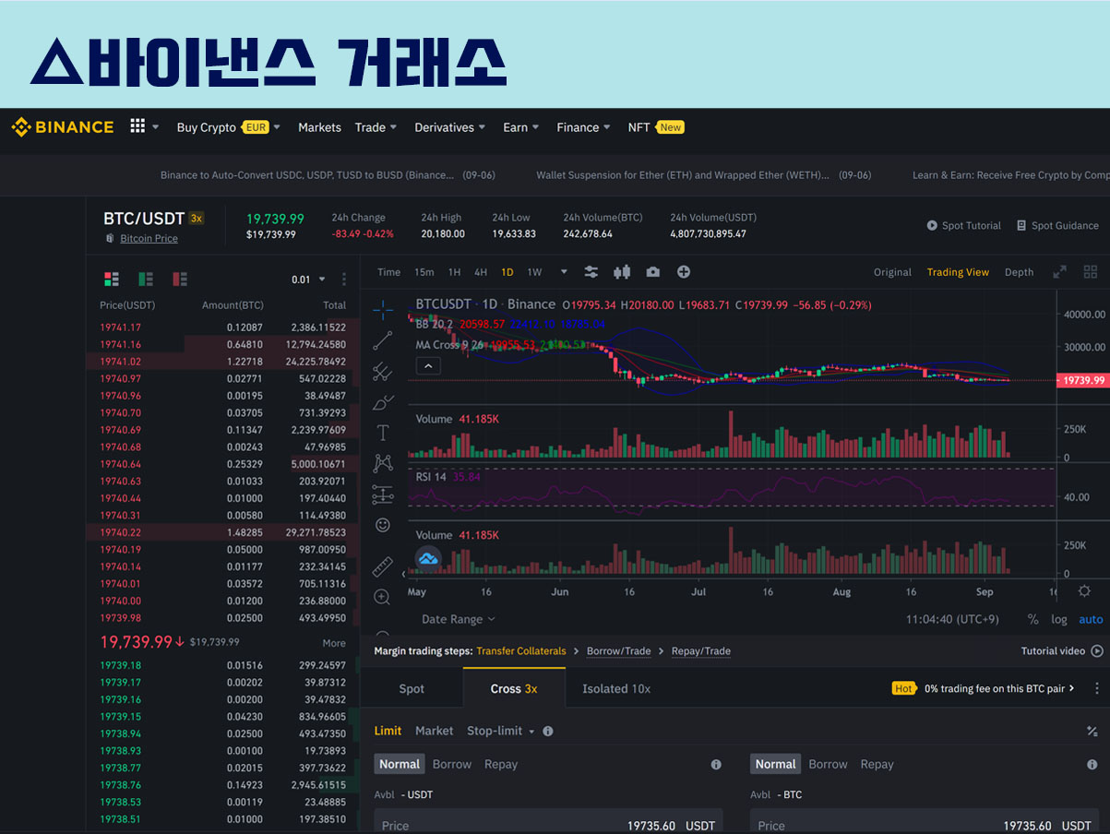Open chart settings gear icon
Screen dimensions: 1110x834
[x=1084, y=591]
